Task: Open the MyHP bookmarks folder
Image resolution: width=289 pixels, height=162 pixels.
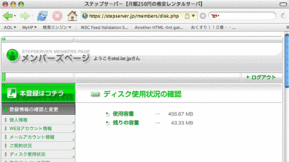Action: click(x=29, y=28)
